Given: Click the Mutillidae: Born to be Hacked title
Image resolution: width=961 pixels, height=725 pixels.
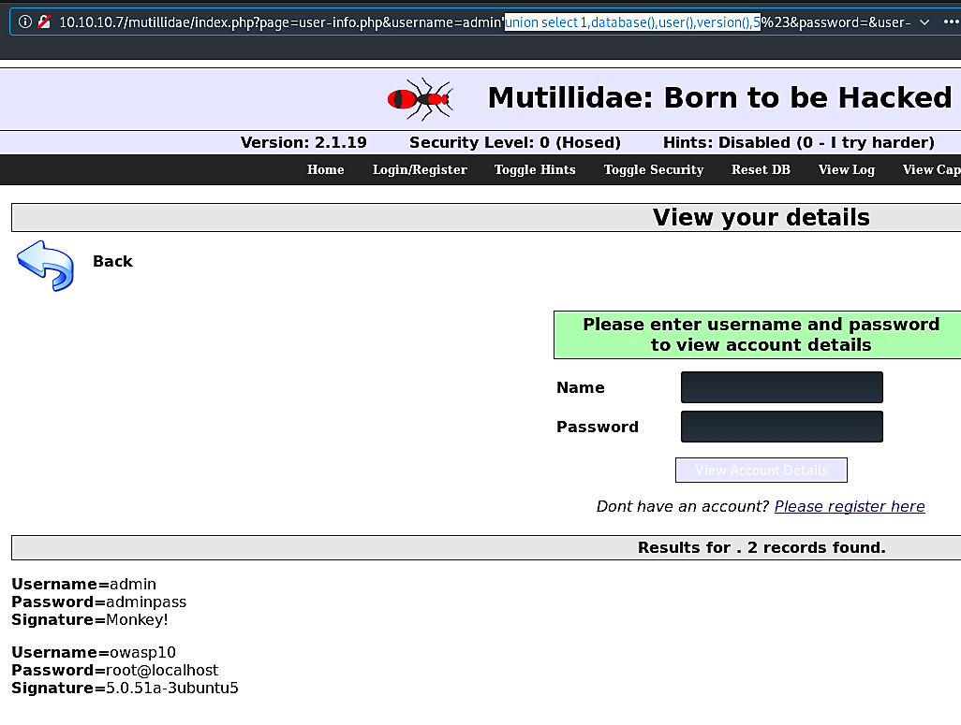Looking at the screenshot, I should point(719,98).
